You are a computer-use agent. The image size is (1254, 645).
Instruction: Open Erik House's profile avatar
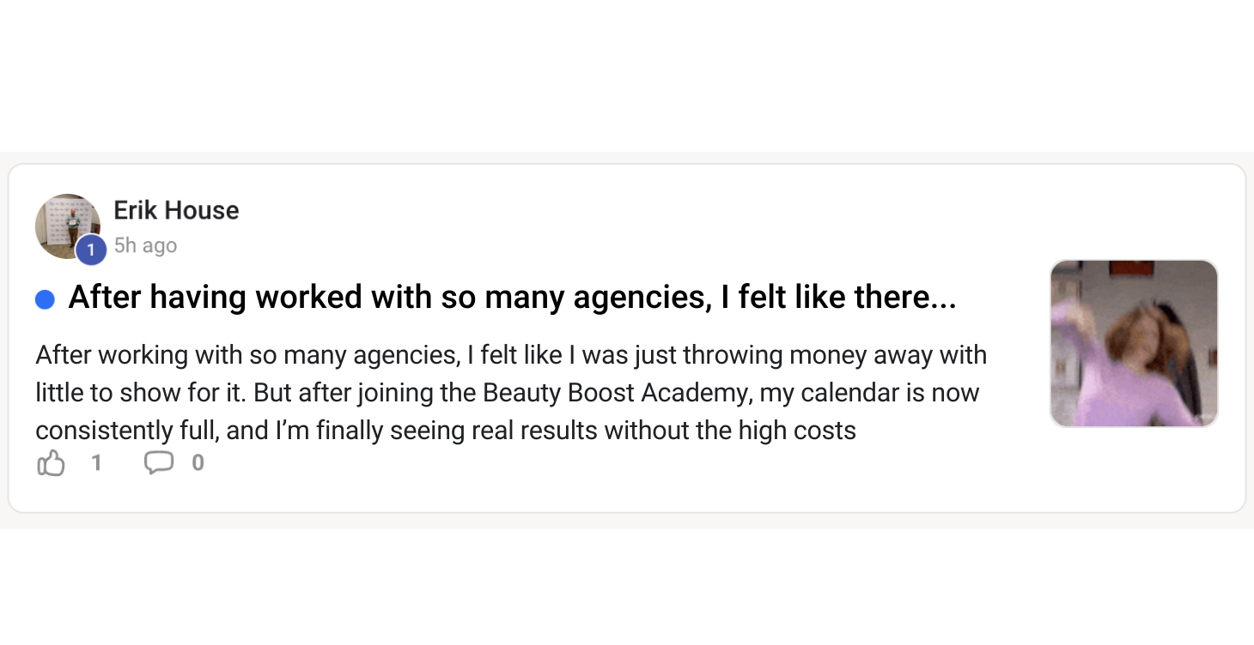pyautogui.click(x=67, y=226)
